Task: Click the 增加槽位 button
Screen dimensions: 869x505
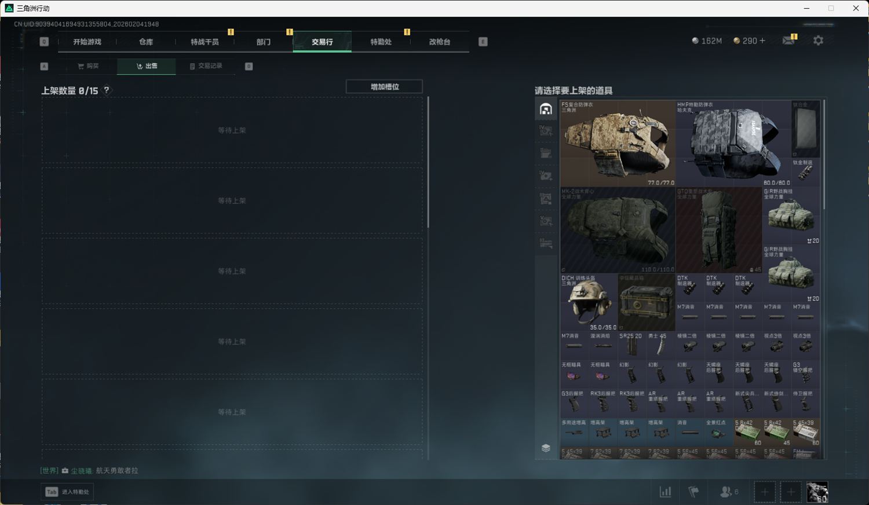Action: click(384, 87)
